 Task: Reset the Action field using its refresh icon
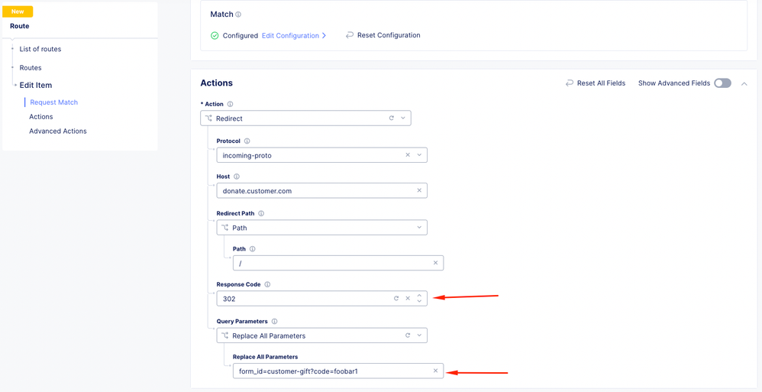pyautogui.click(x=392, y=118)
